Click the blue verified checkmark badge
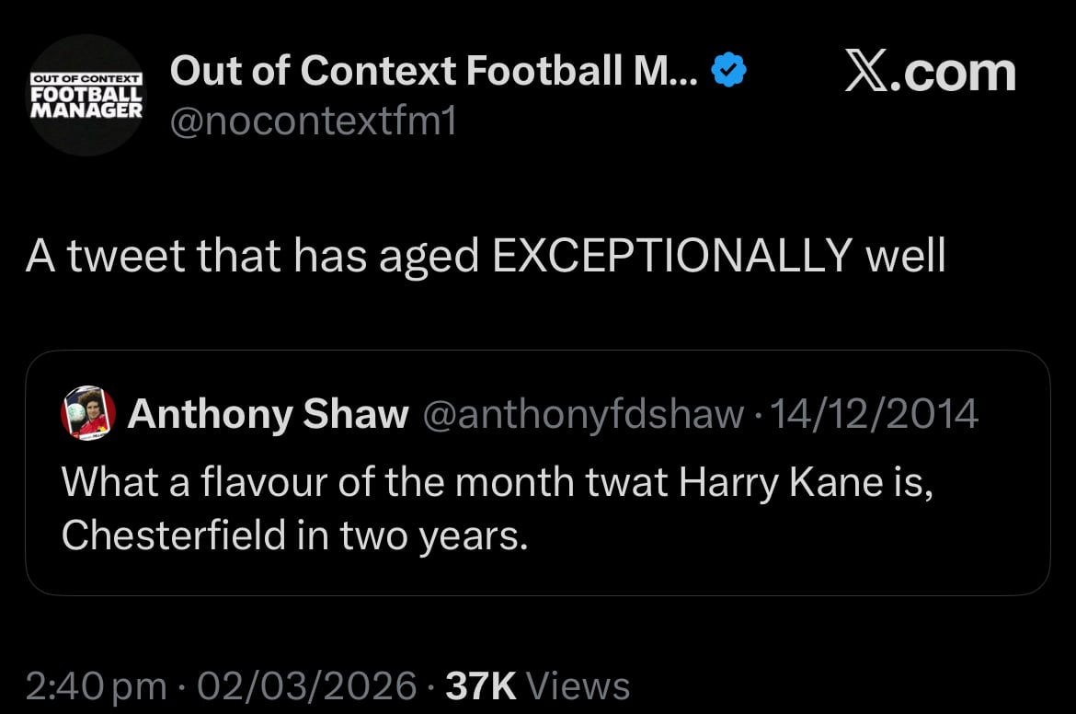Image resolution: width=1076 pixels, height=714 pixels. point(729,71)
